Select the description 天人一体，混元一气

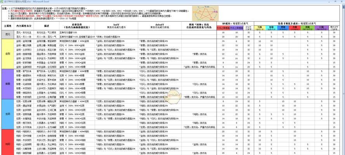(x=46, y=37)
